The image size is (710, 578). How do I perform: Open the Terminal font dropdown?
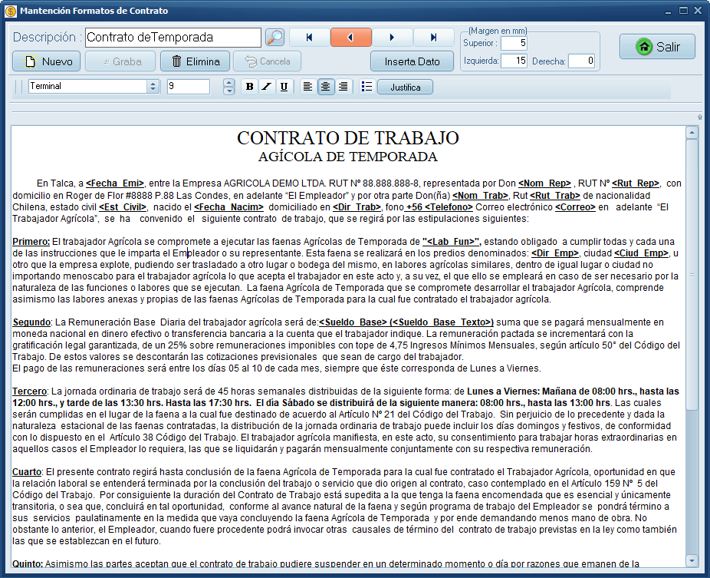(x=153, y=86)
